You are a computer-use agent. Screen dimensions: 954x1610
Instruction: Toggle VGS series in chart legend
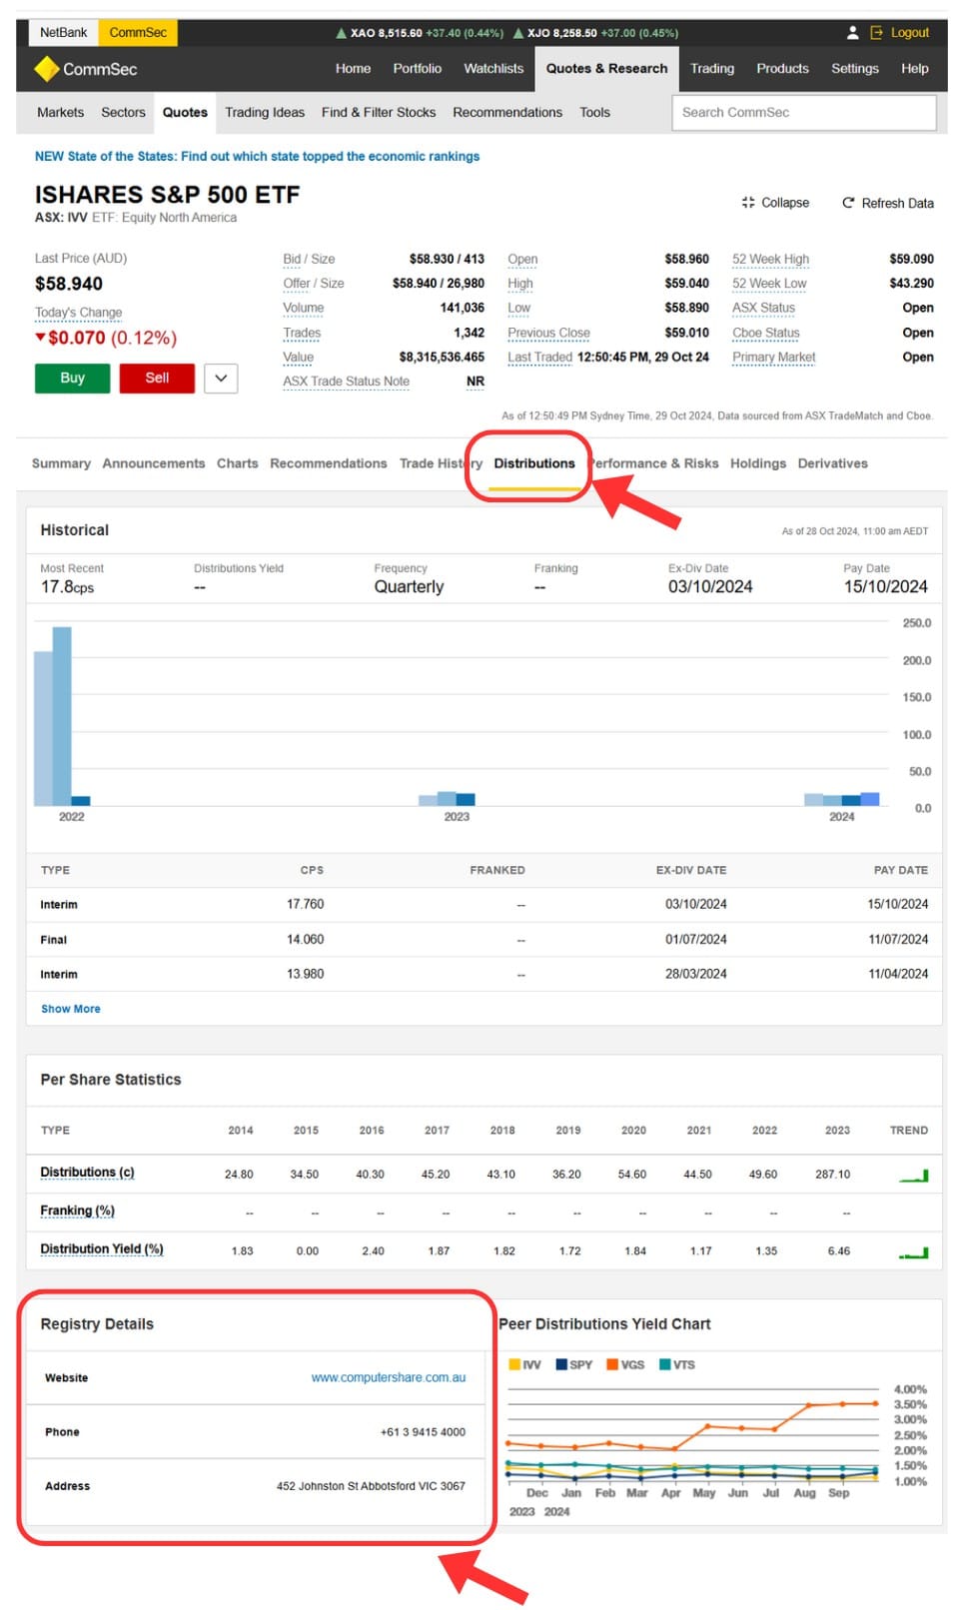(x=625, y=1364)
